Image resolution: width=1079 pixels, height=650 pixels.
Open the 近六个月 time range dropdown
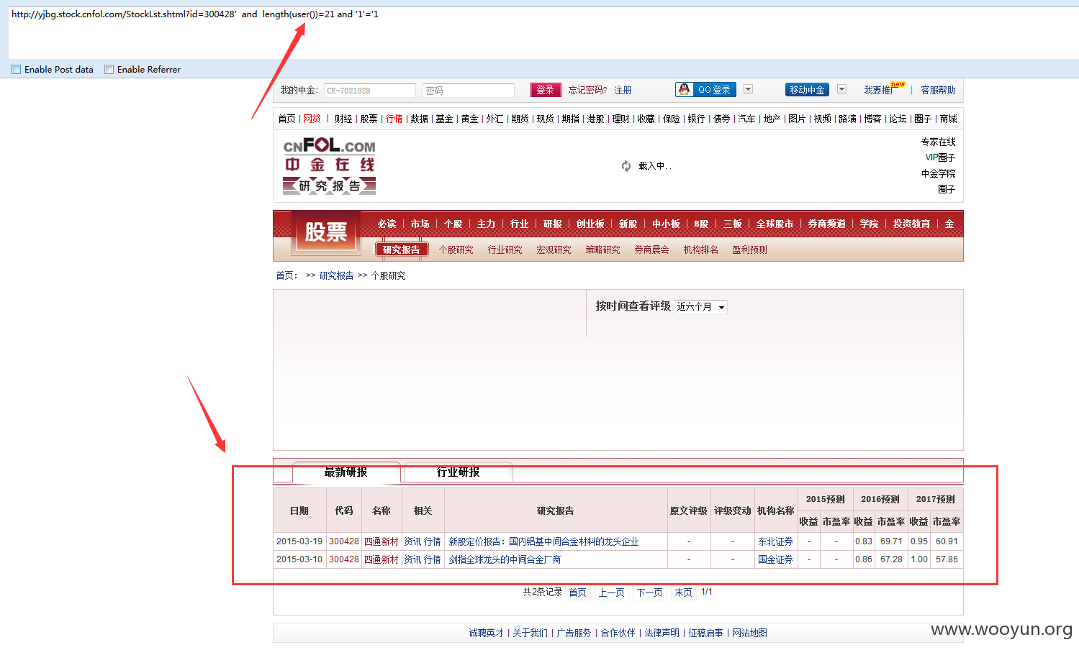tap(701, 307)
